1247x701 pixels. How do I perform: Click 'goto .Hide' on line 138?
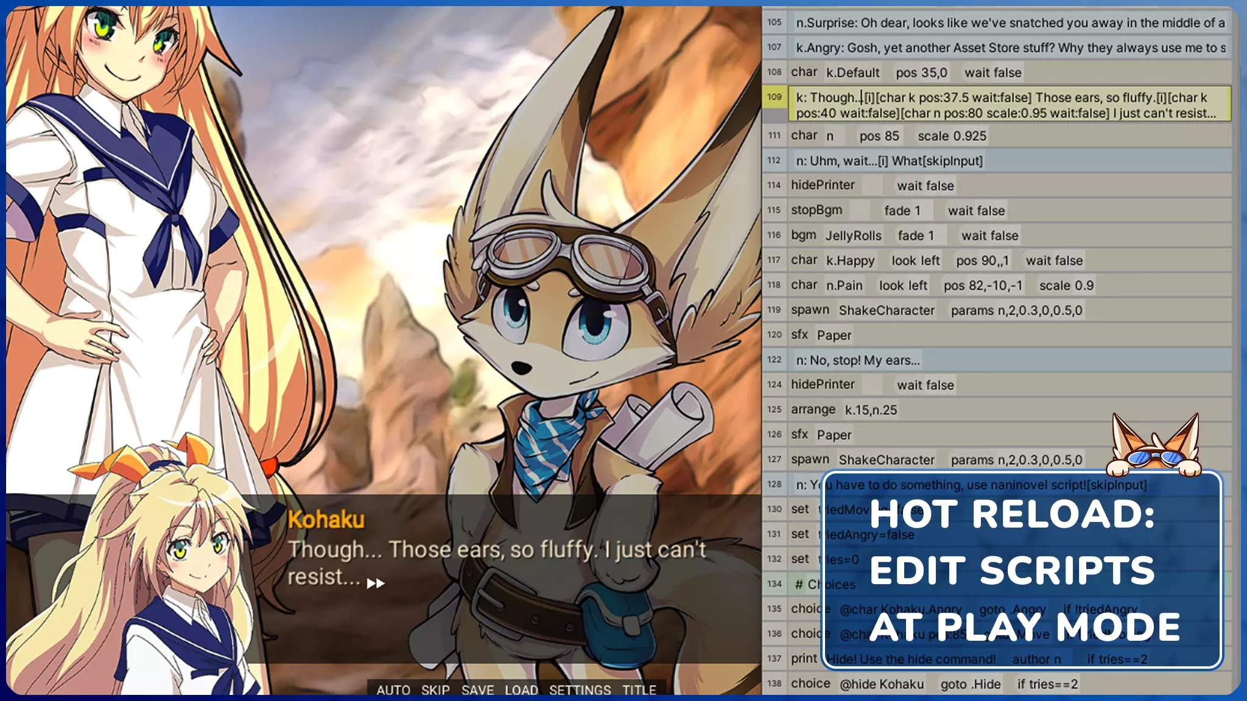tap(970, 684)
